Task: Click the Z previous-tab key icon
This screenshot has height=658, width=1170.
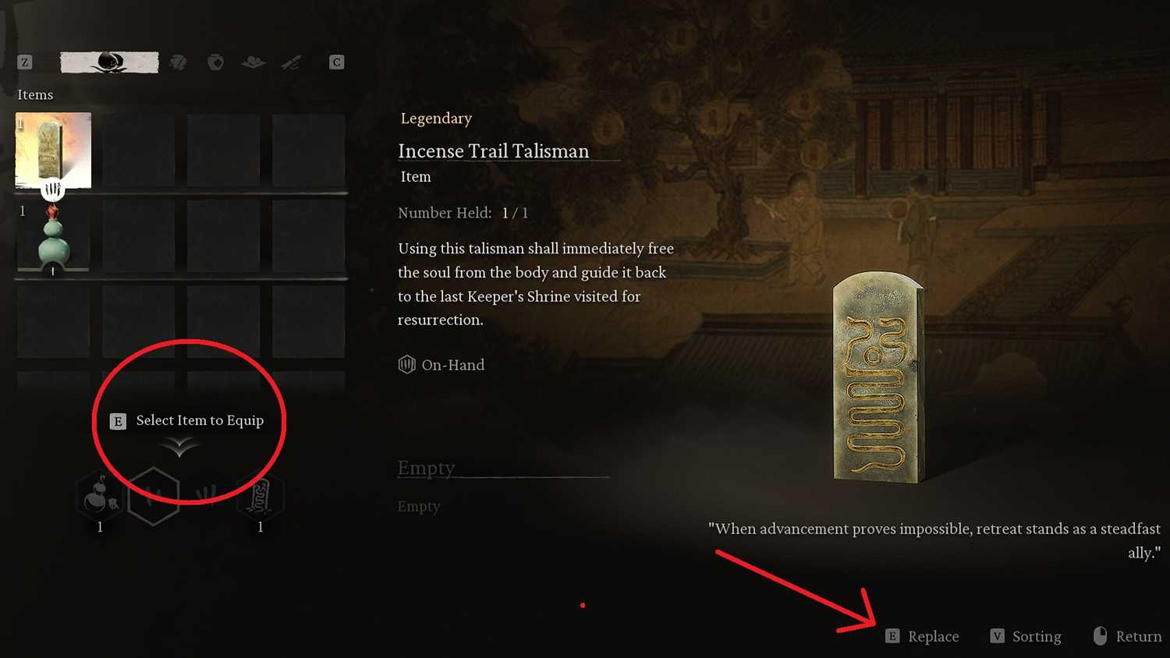Action: [x=25, y=62]
